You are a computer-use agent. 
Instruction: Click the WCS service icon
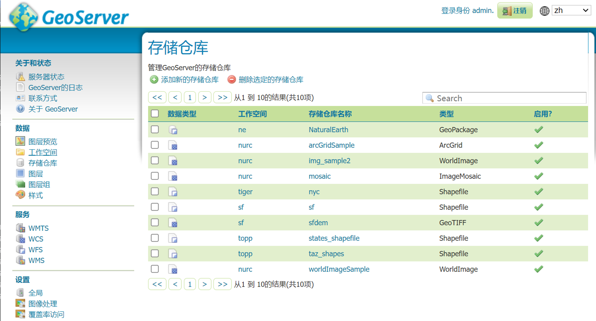(20, 239)
